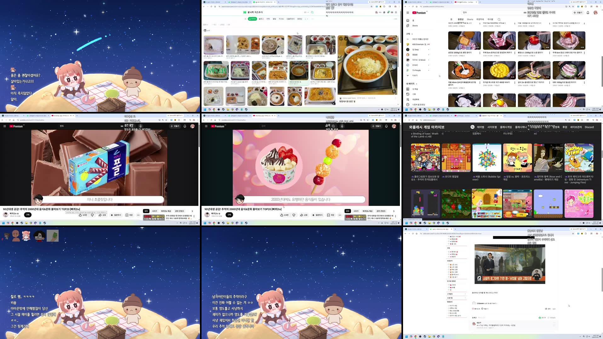Switch to the 재생목록 tab on the channel page

coord(480,20)
